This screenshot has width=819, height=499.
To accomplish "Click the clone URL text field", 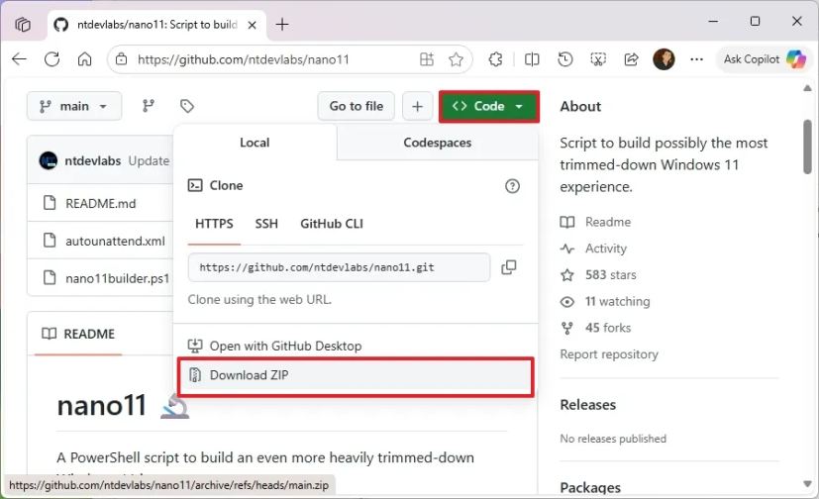I will click(x=339, y=267).
